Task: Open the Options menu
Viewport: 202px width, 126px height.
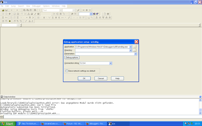Action: pos(46,6)
